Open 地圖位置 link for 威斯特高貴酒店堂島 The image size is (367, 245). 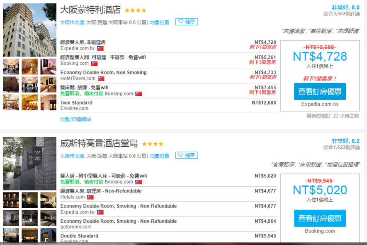(x=160, y=156)
